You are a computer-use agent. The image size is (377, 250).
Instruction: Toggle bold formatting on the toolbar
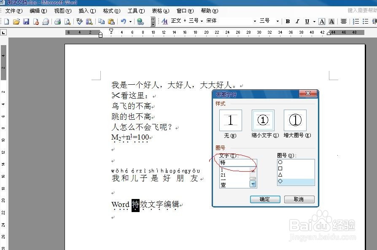287,21
